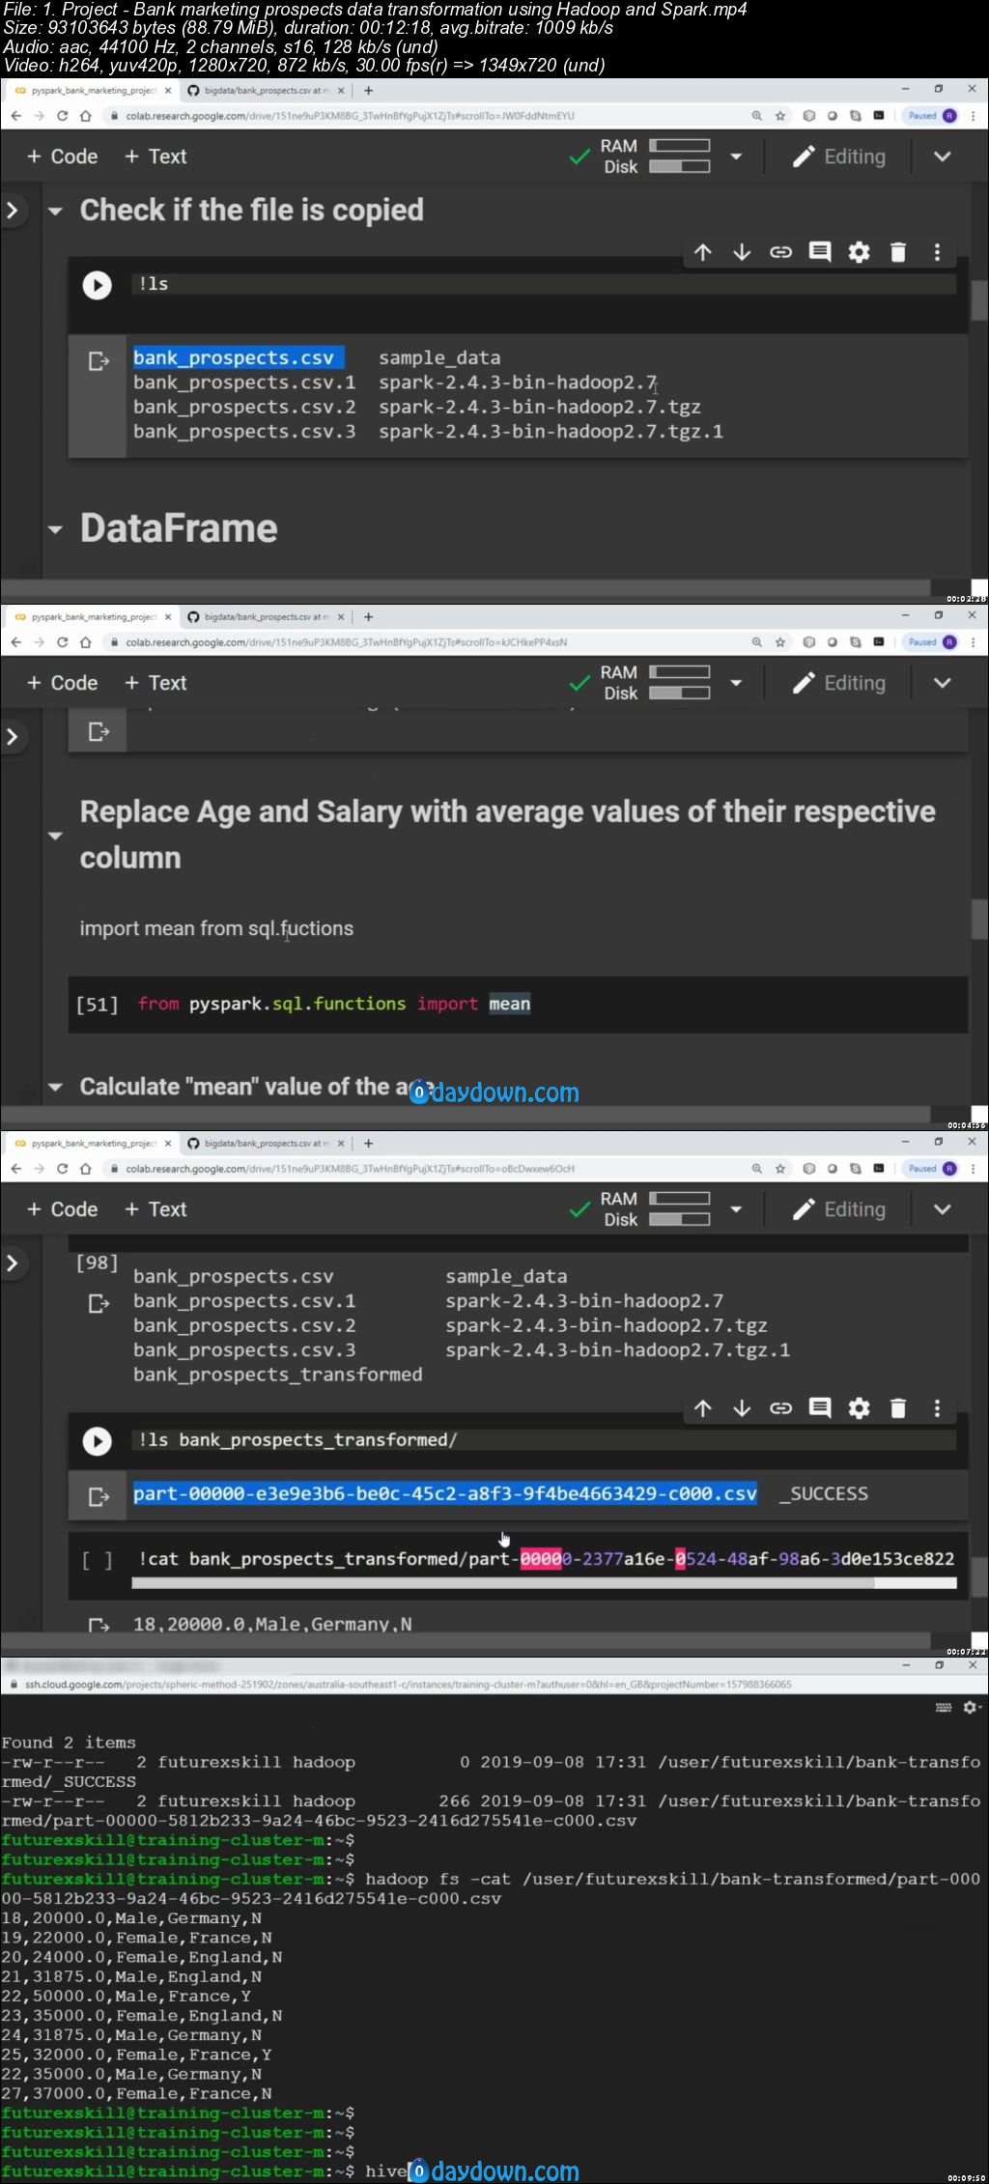The width and height of the screenshot is (989, 2184).
Task: Click output icon beside highlighted bank_prospects.csv
Action: [x=99, y=361]
